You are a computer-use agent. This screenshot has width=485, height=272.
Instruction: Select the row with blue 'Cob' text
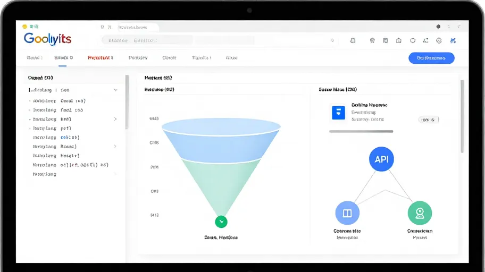(73, 137)
